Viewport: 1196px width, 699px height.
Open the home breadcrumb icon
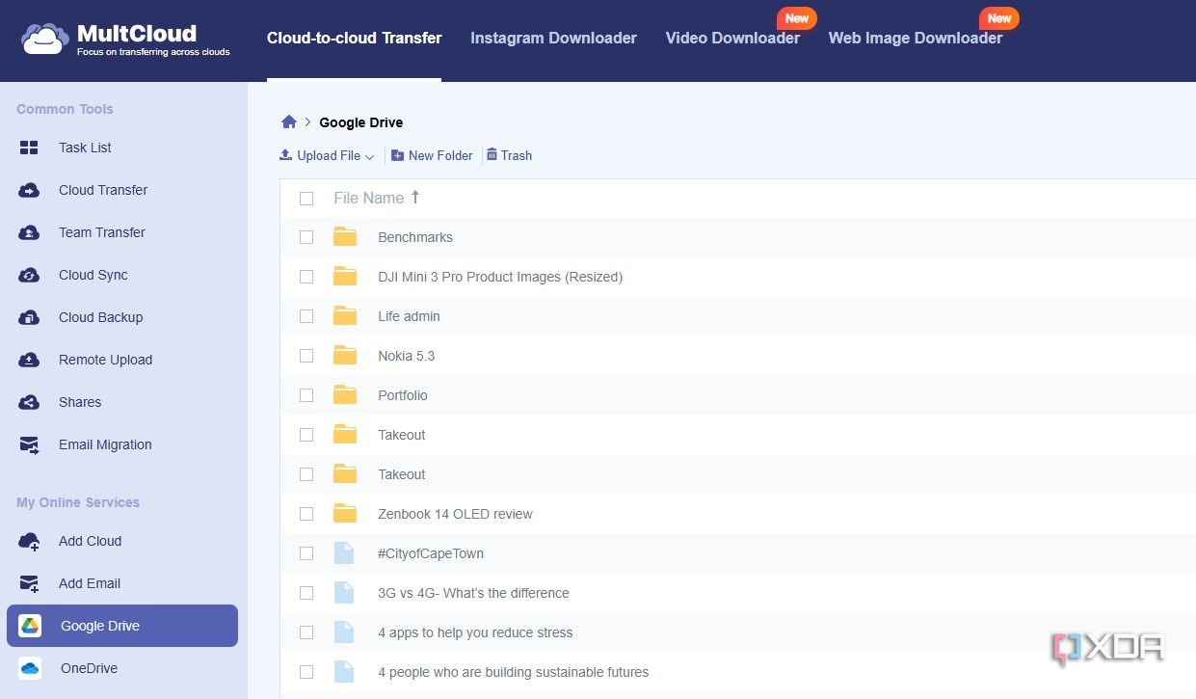pyautogui.click(x=288, y=121)
